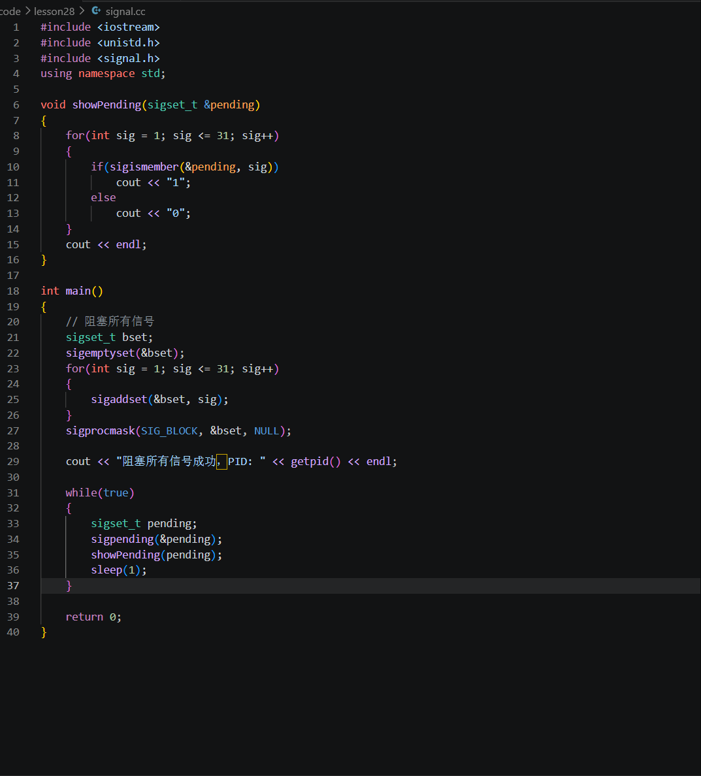The width and height of the screenshot is (701, 776).
Task: Click 'sigemptyset' call on line 22
Action: pos(101,353)
